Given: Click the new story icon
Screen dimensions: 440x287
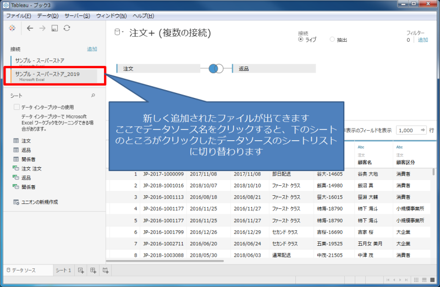Looking at the screenshot, I should (x=106, y=270).
